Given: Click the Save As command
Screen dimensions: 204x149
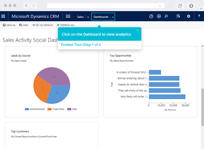Looking at the screenshot, I should coord(9,25).
